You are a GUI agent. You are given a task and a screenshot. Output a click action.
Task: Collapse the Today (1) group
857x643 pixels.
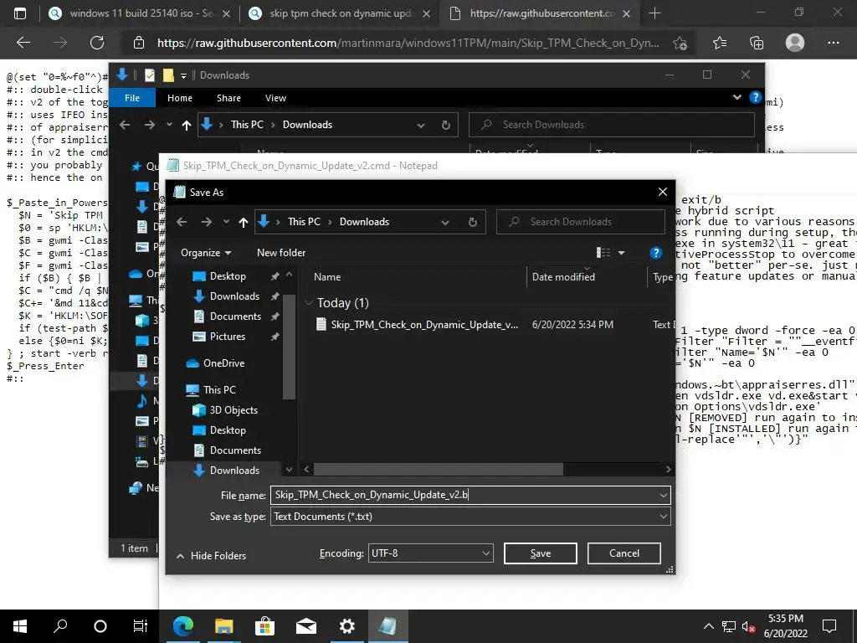pyautogui.click(x=309, y=303)
